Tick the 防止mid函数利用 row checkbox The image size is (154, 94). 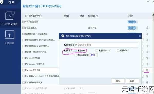click(23, 58)
